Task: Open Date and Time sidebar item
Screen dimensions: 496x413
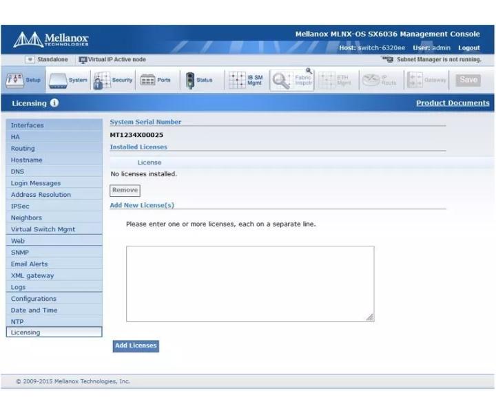Action: [x=54, y=310]
